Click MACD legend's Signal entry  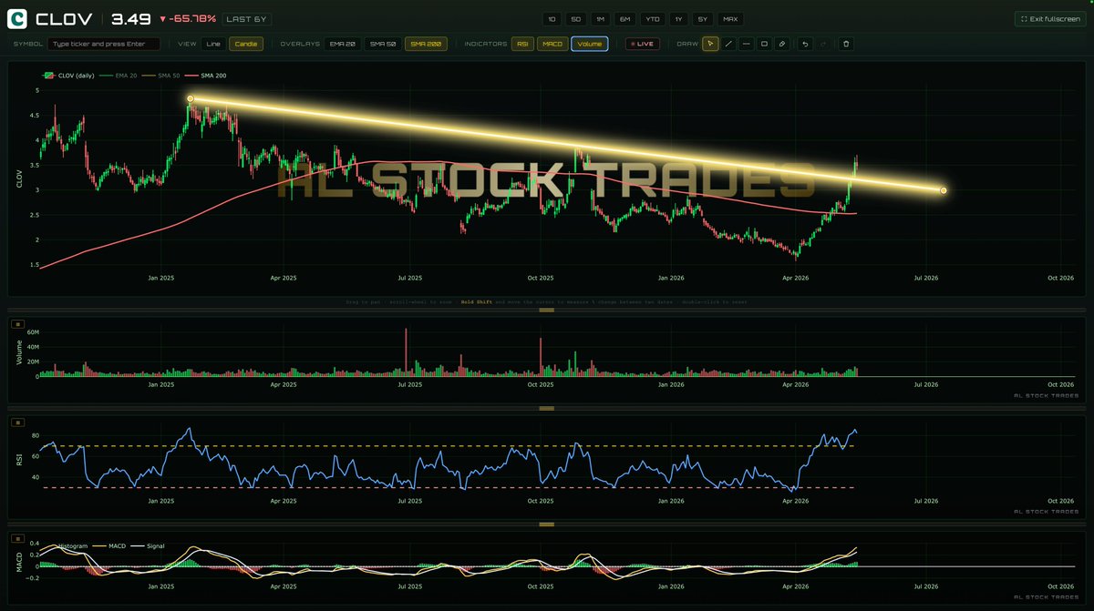click(x=149, y=545)
